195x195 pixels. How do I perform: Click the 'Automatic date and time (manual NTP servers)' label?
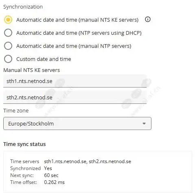pyautogui.click(x=74, y=46)
